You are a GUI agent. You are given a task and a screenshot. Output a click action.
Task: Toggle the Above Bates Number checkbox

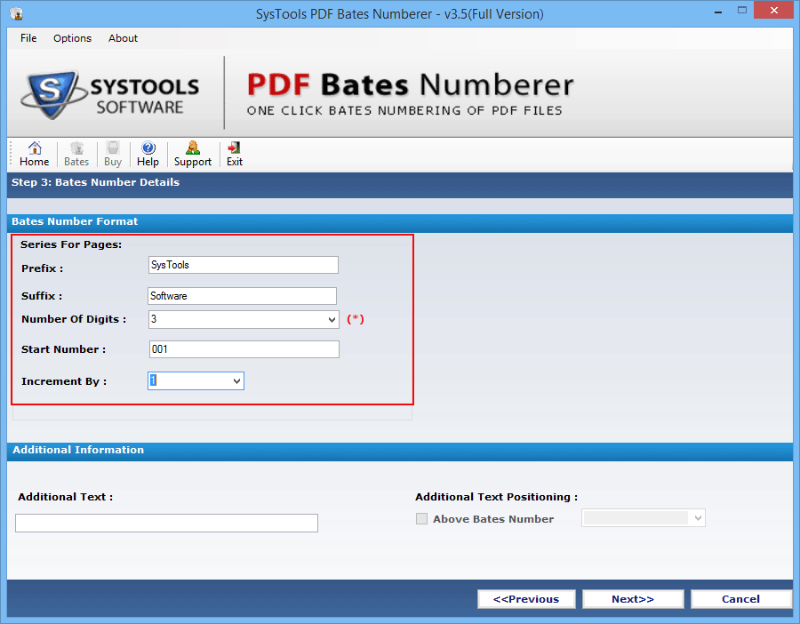pos(421,519)
